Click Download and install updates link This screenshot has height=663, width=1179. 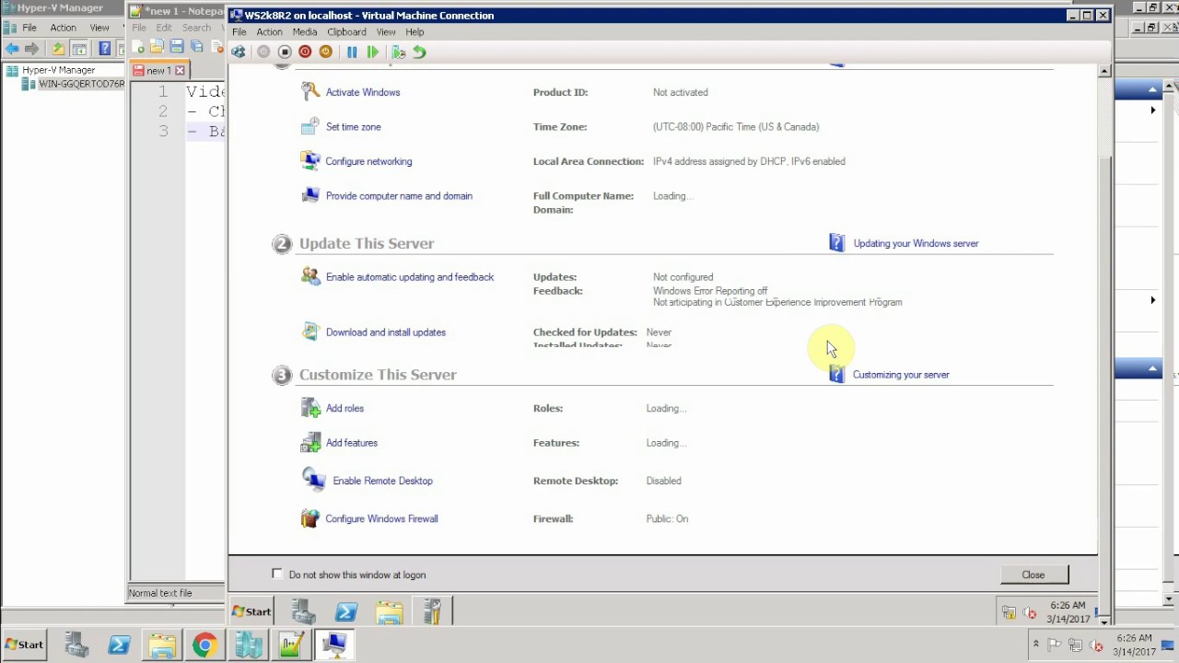click(386, 332)
